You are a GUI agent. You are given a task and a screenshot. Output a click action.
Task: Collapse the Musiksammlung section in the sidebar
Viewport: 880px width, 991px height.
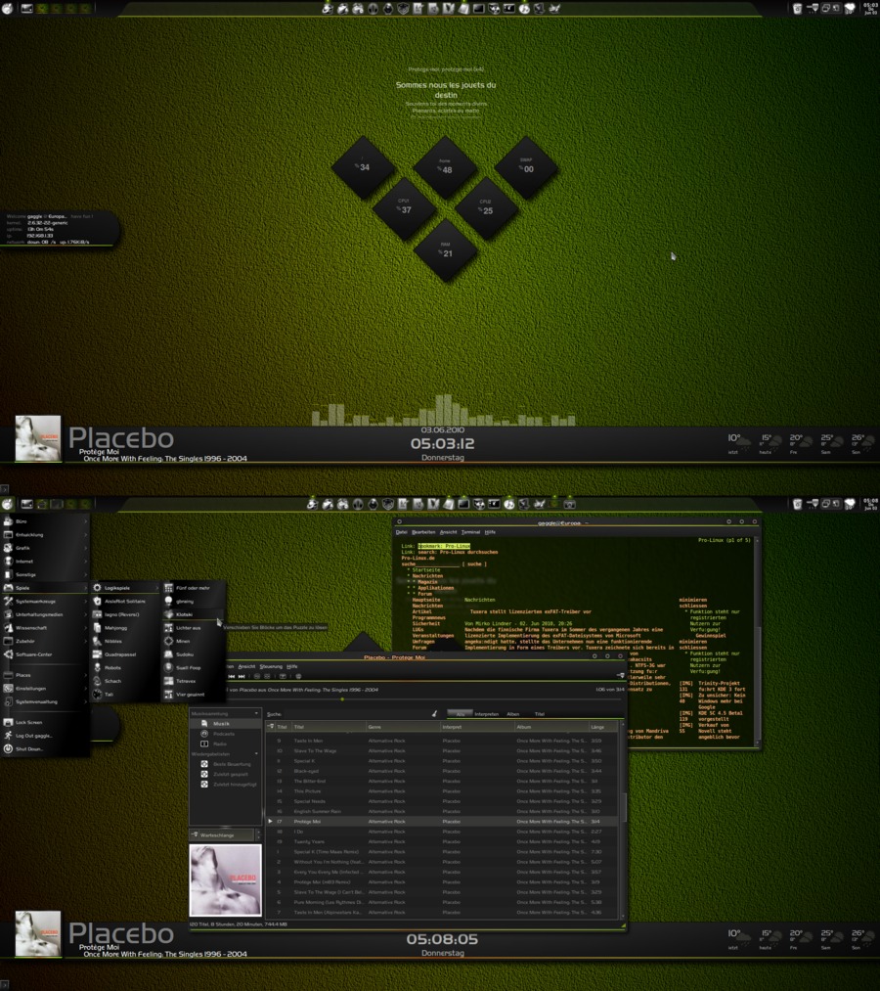pyautogui.click(x=256, y=713)
